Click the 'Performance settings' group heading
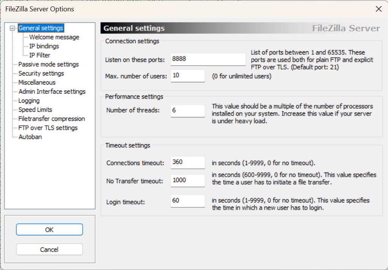388x270 pixels. point(134,96)
